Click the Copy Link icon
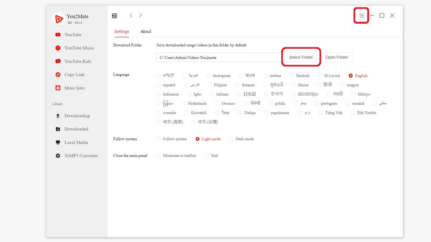Viewport: 431px width, 242px height. pos(58,74)
